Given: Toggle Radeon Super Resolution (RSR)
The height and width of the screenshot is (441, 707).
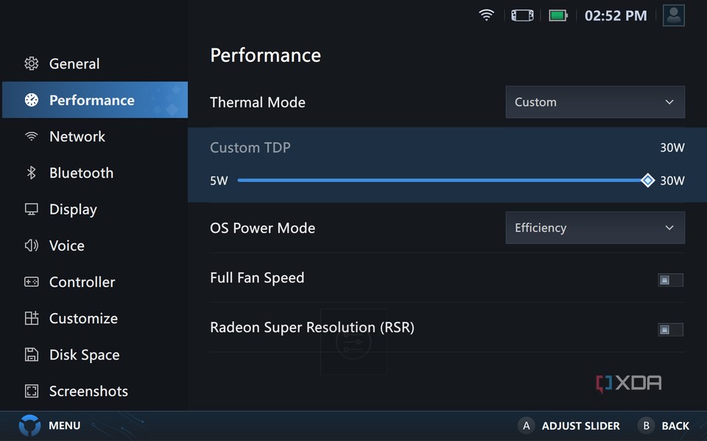Looking at the screenshot, I should (670, 329).
